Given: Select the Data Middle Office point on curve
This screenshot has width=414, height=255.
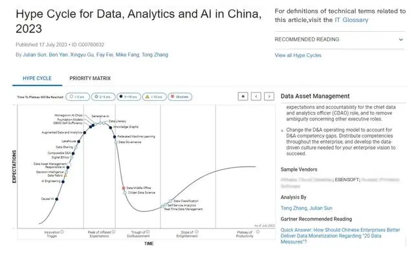Looking at the screenshot, I should point(124,188).
